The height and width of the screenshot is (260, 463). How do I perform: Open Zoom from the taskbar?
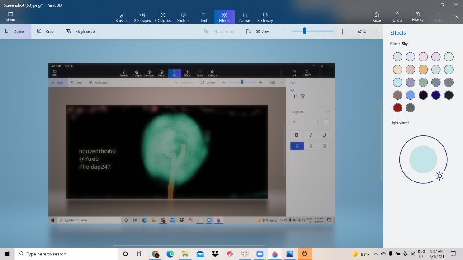[260, 254]
